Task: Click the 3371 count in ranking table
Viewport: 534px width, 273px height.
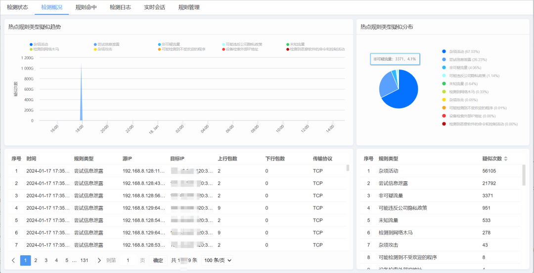Action: (x=488, y=195)
